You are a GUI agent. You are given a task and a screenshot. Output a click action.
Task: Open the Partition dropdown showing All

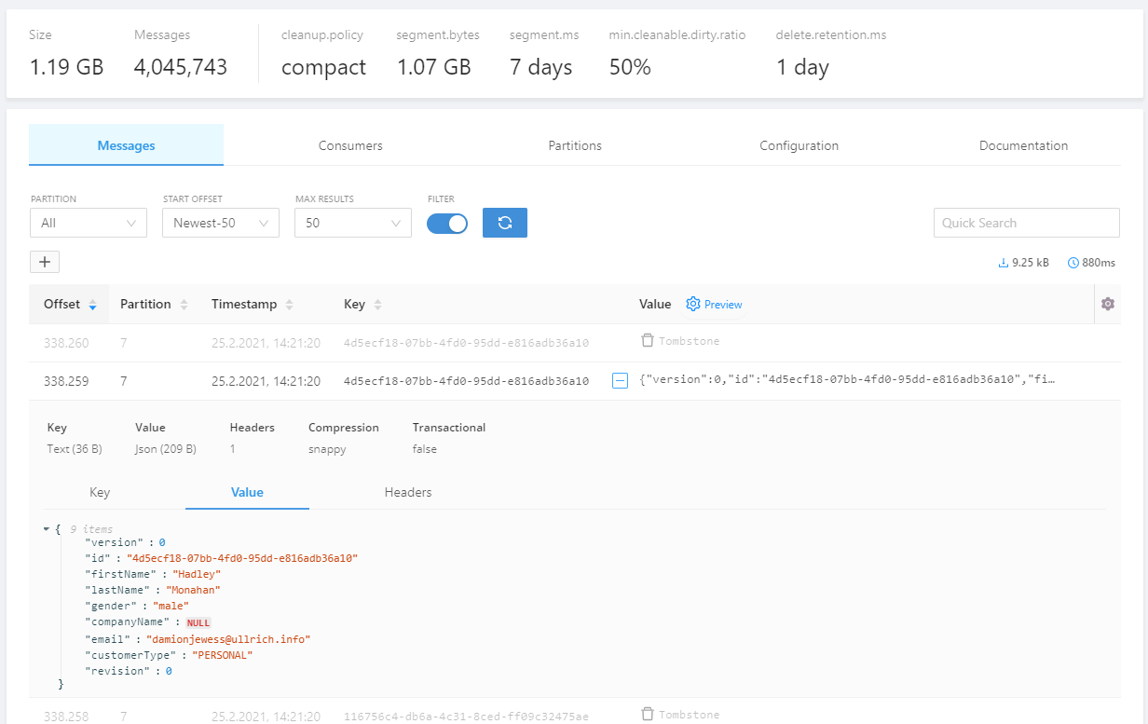coord(88,223)
